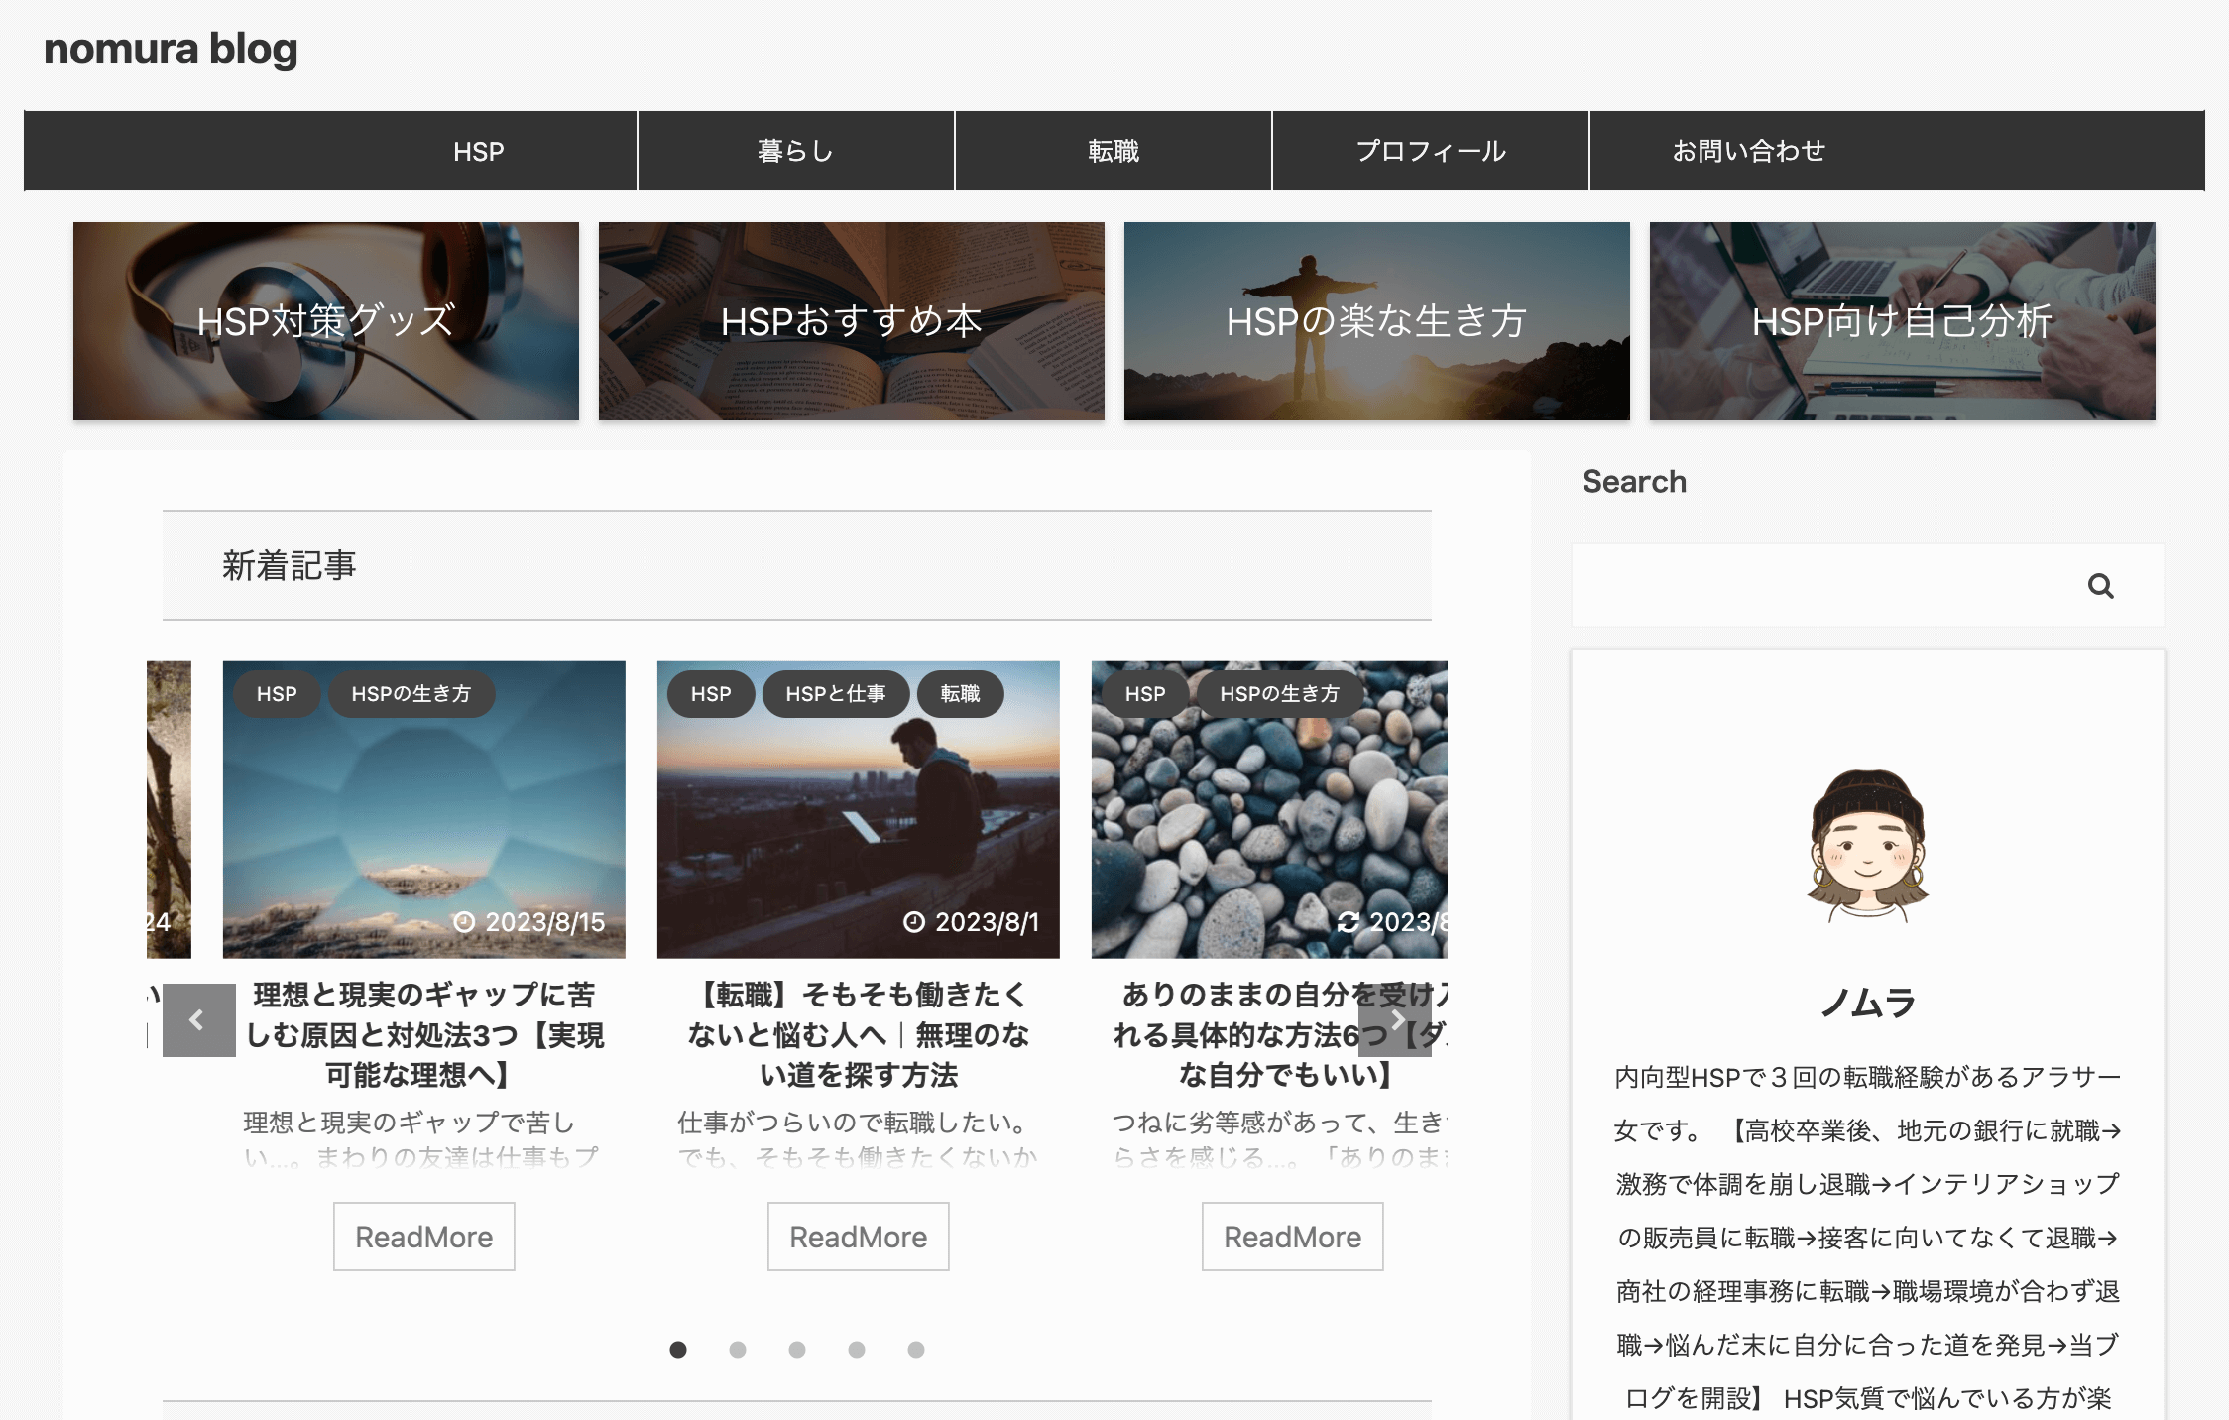The width and height of the screenshot is (2229, 1420).
Task: Open the 転職 menu item
Action: (1114, 151)
